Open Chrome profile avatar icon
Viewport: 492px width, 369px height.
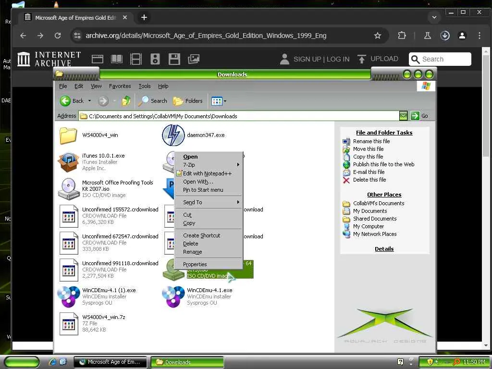coord(462,36)
